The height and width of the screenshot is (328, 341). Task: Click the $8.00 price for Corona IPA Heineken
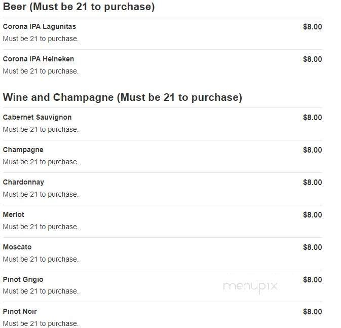pyautogui.click(x=312, y=59)
